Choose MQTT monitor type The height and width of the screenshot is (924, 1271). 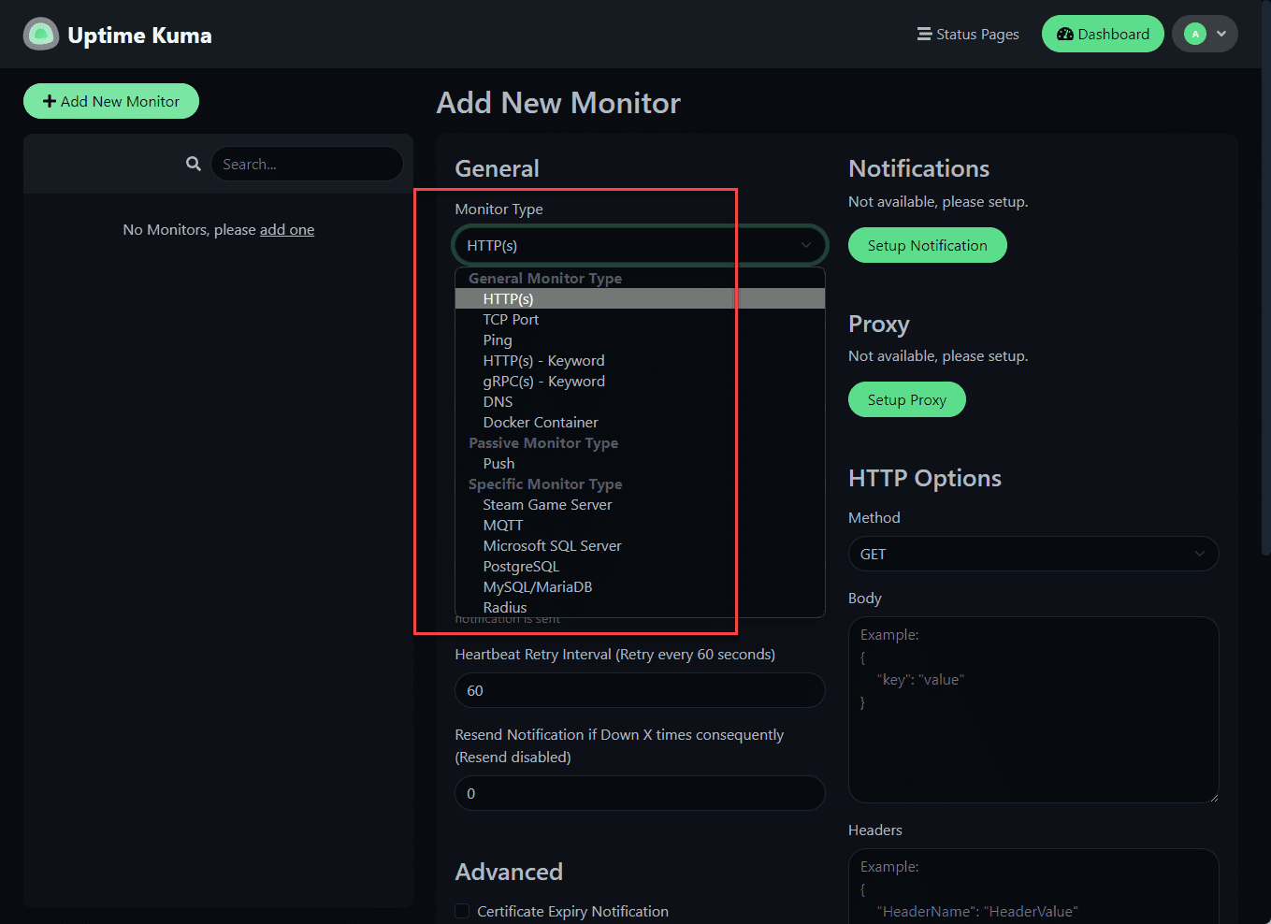coord(640,525)
